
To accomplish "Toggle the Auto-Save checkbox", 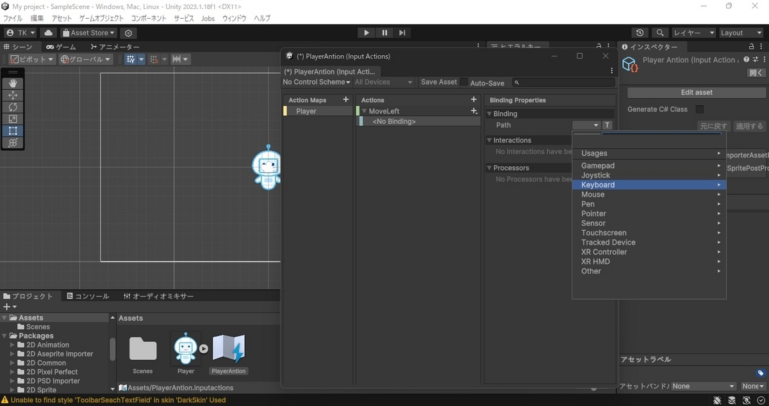I will (x=465, y=82).
